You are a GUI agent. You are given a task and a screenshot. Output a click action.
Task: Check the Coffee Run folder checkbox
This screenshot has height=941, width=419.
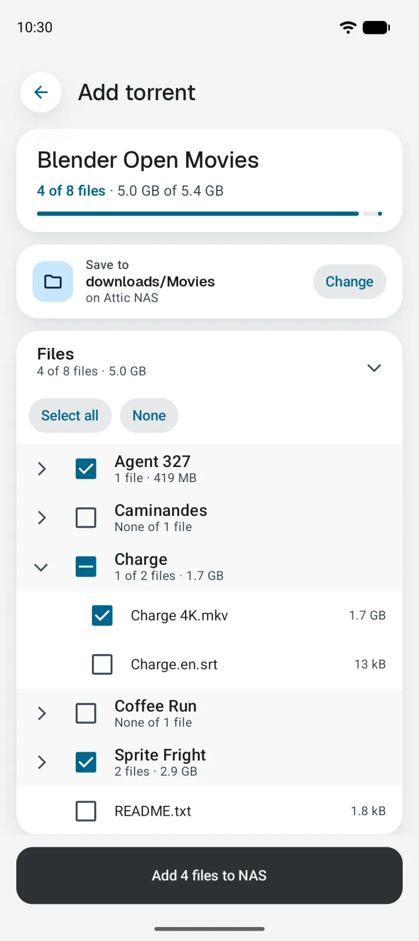pos(86,713)
